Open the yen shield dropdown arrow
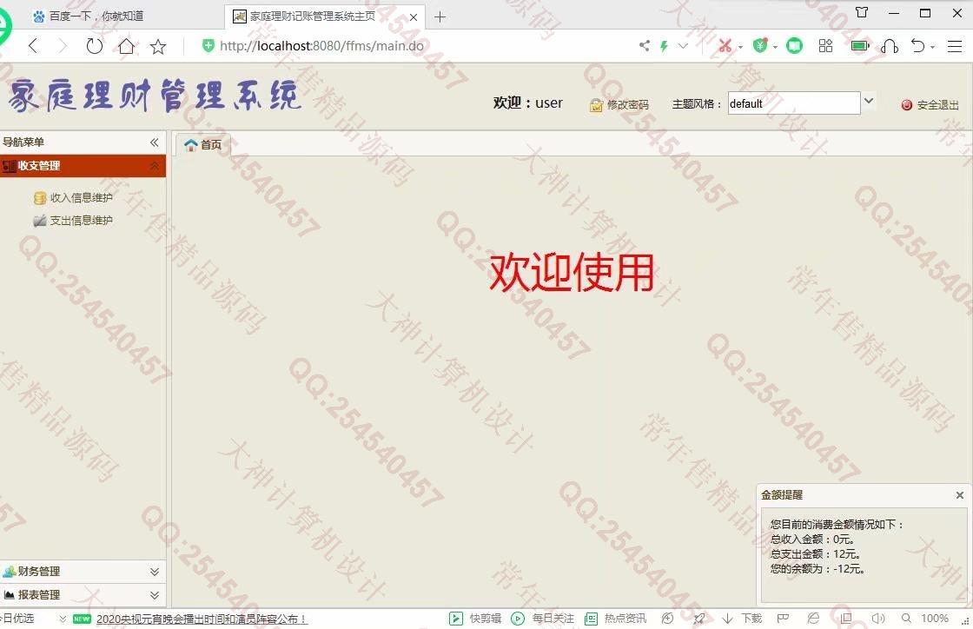This screenshot has width=973, height=629. [775, 47]
